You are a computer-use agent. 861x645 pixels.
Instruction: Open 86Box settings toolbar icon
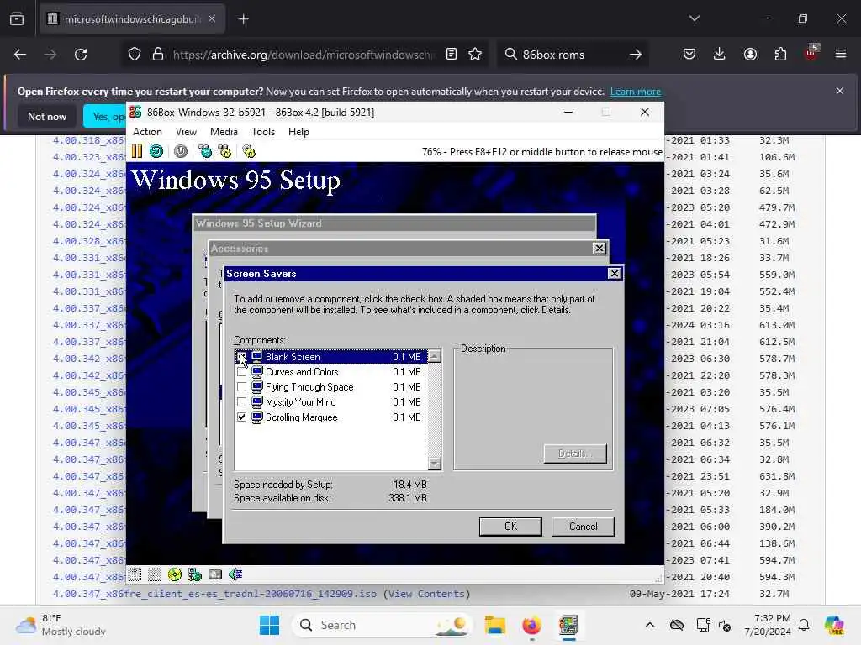click(x=249, y=151)
